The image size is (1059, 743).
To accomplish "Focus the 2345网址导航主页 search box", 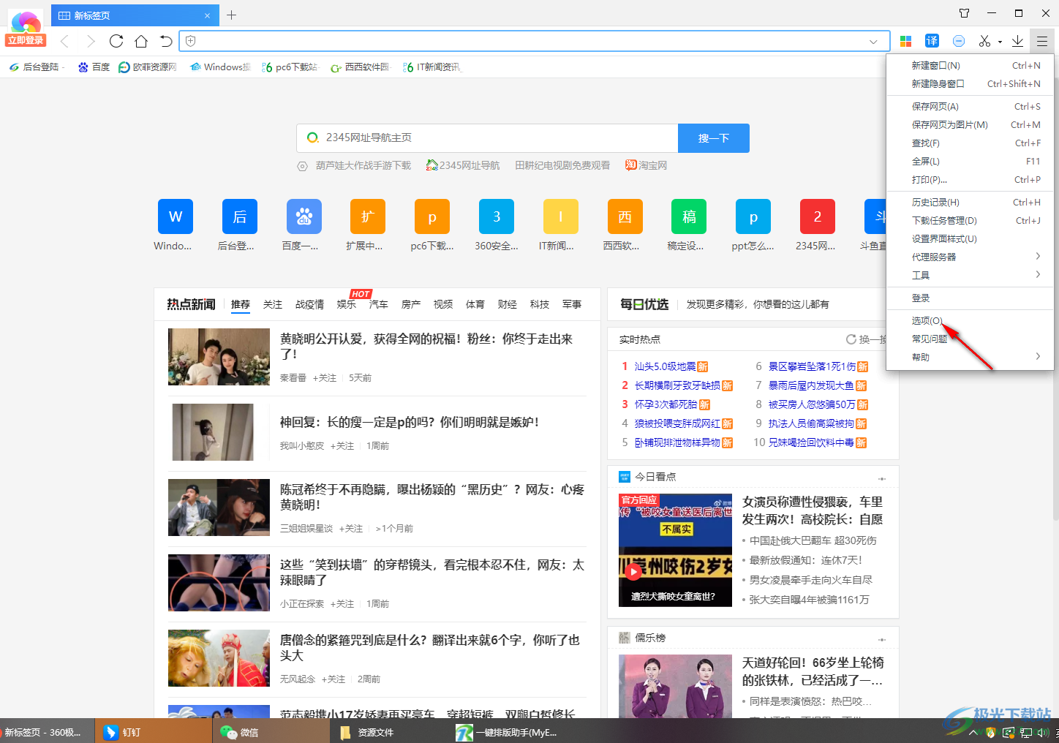I will [487, 138].
